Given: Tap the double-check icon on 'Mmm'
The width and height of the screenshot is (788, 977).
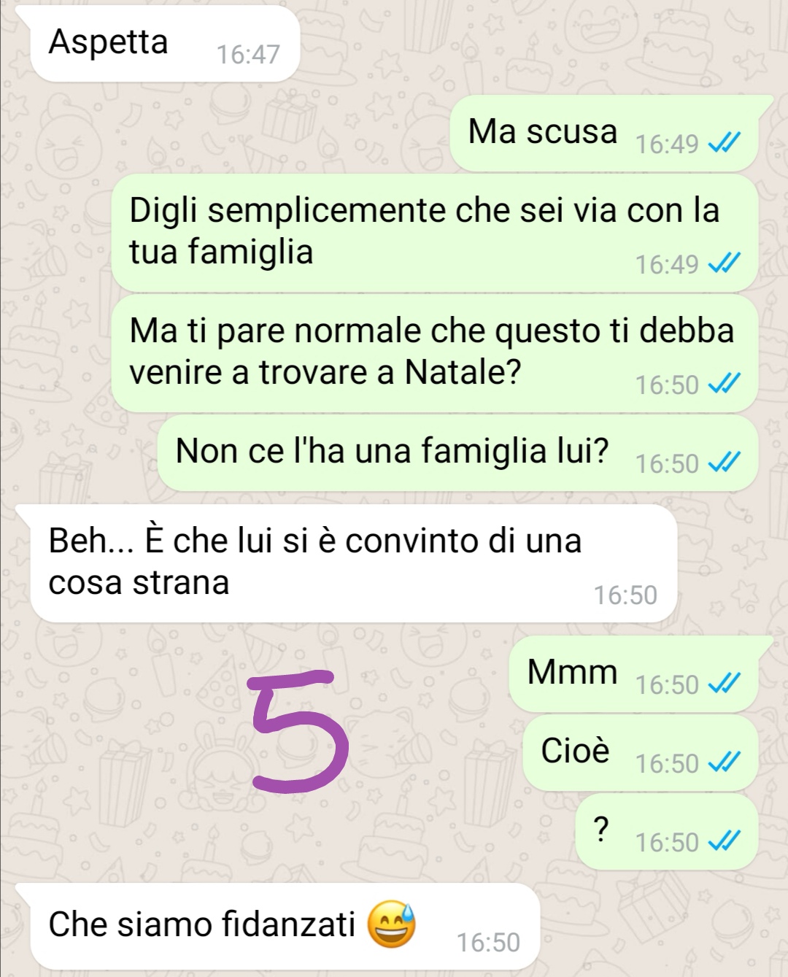Looking at the screenshot, I should coord(725,684).
